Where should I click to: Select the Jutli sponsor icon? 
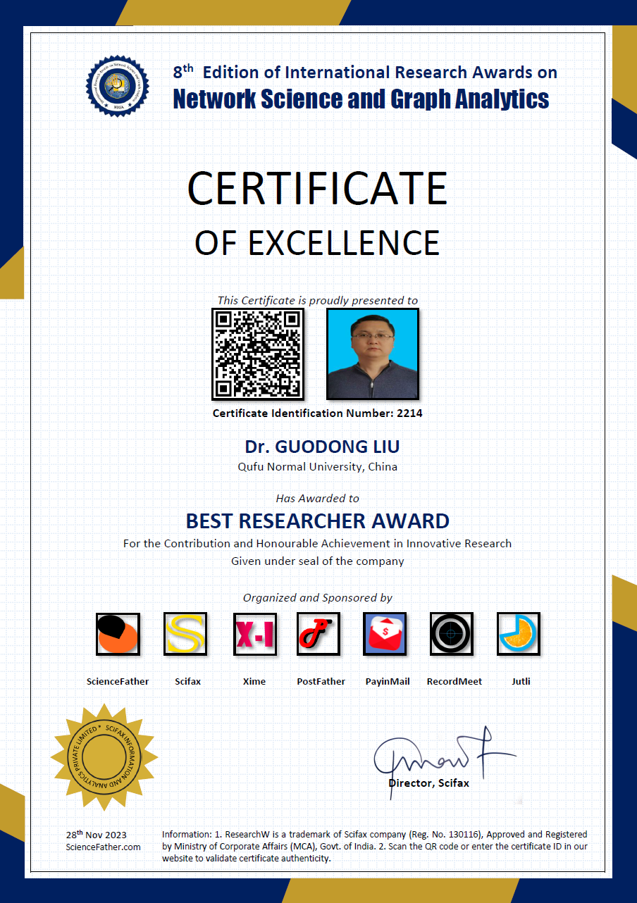pos(519,634)
